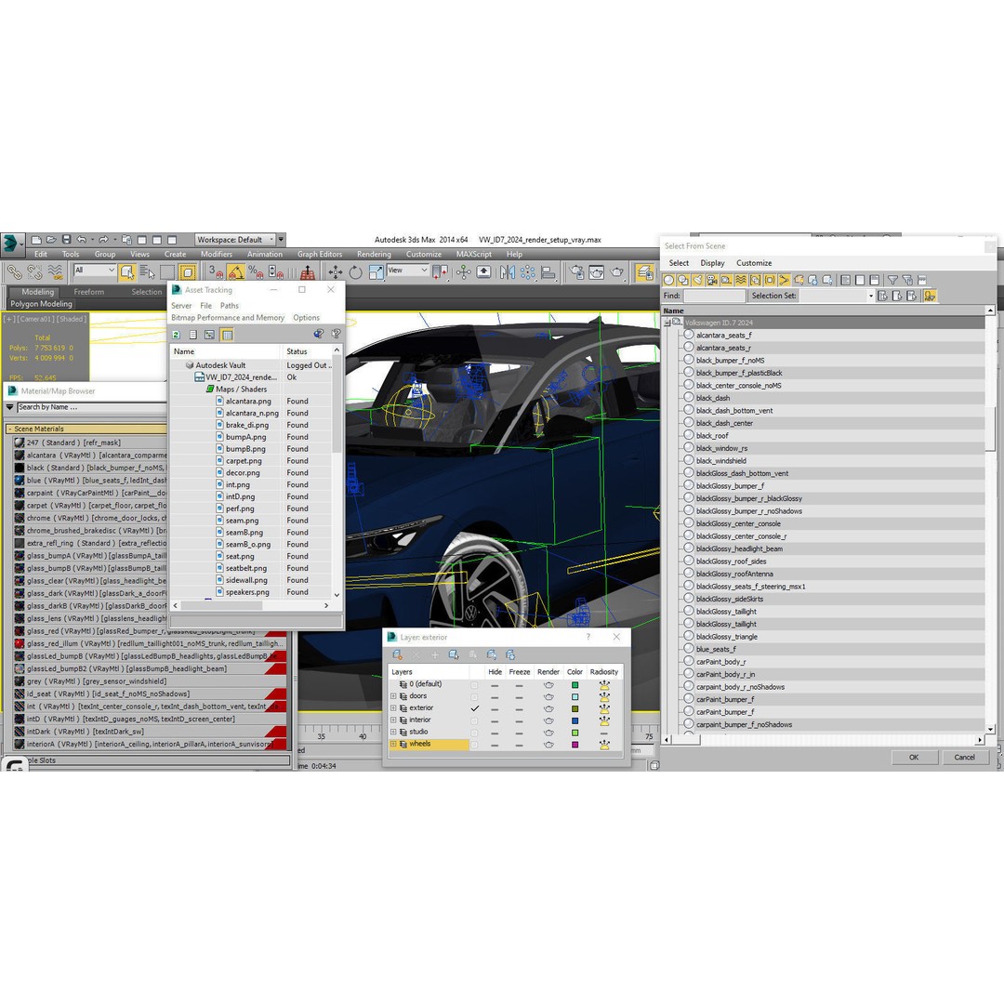Toggle Radiosity for the interior layer

coord(605,720)
